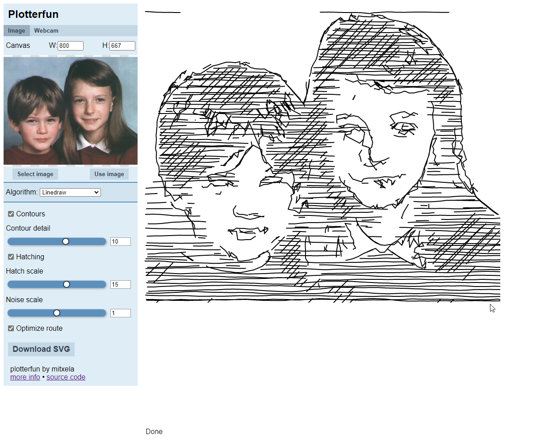Click the Noise scale value box showing 1
The image size is (536, 447).
point(120,313)
